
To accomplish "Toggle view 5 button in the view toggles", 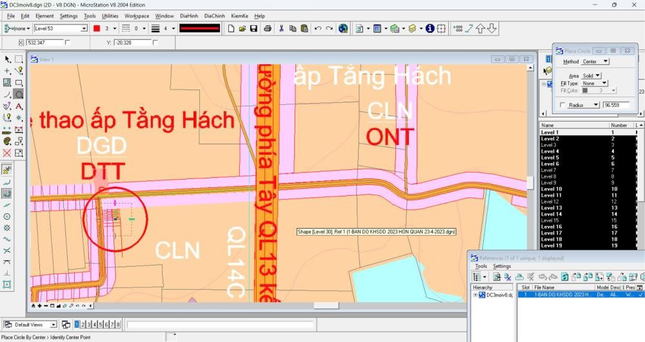I will (x=101, y=325).
